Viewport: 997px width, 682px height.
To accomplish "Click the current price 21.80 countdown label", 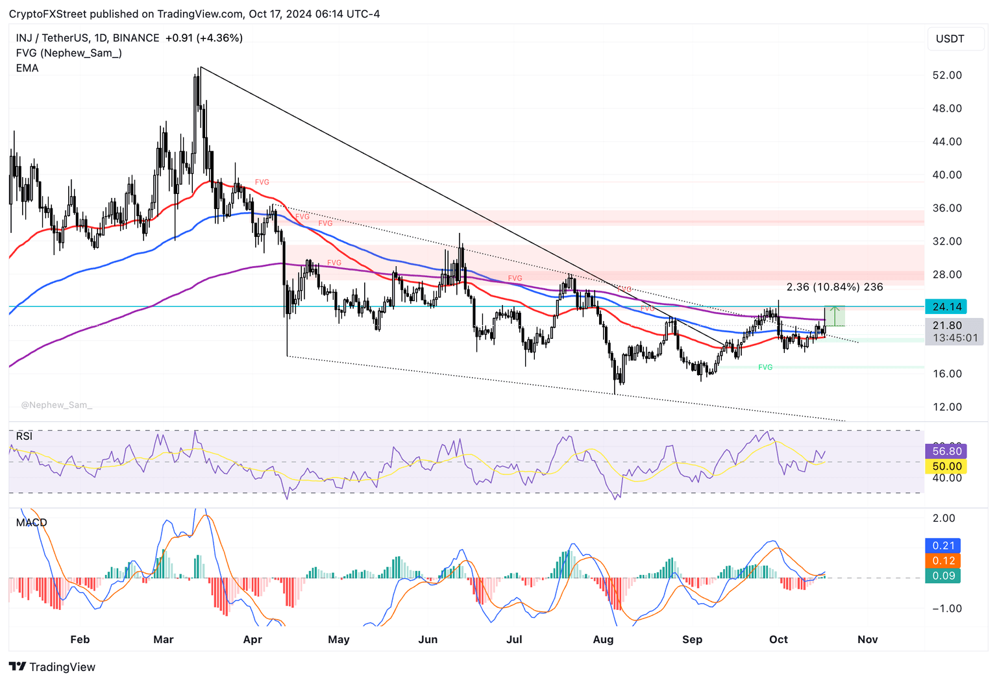I will coord(954,332).
